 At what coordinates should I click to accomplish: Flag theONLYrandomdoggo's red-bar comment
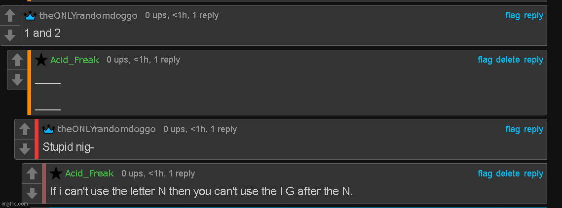[513, 130]
